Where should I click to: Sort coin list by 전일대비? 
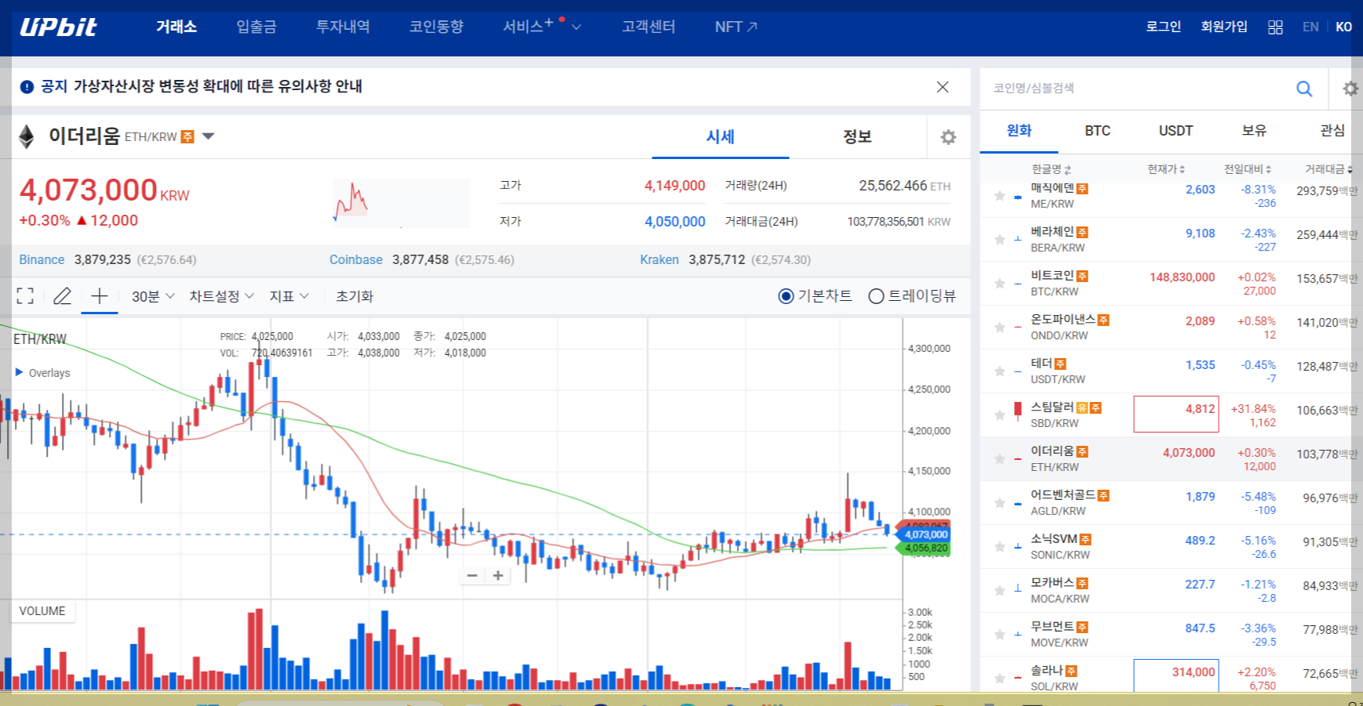1248,169
